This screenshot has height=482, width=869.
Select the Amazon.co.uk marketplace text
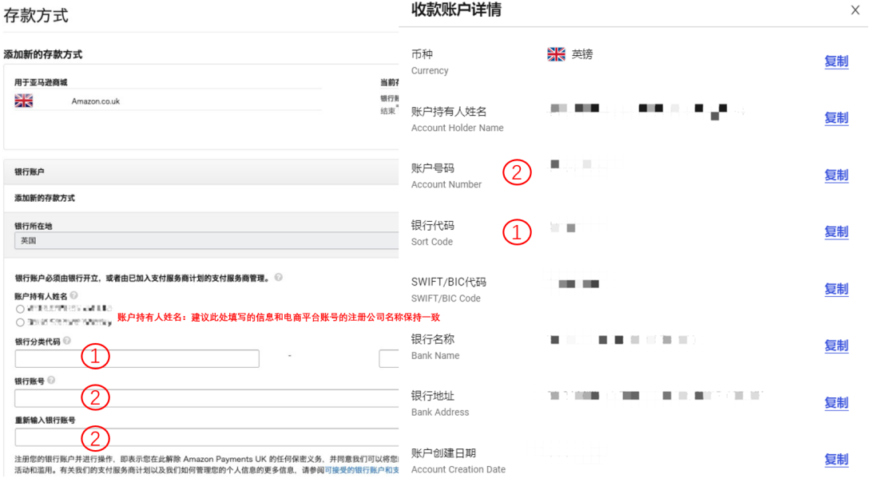pos(95,101)
